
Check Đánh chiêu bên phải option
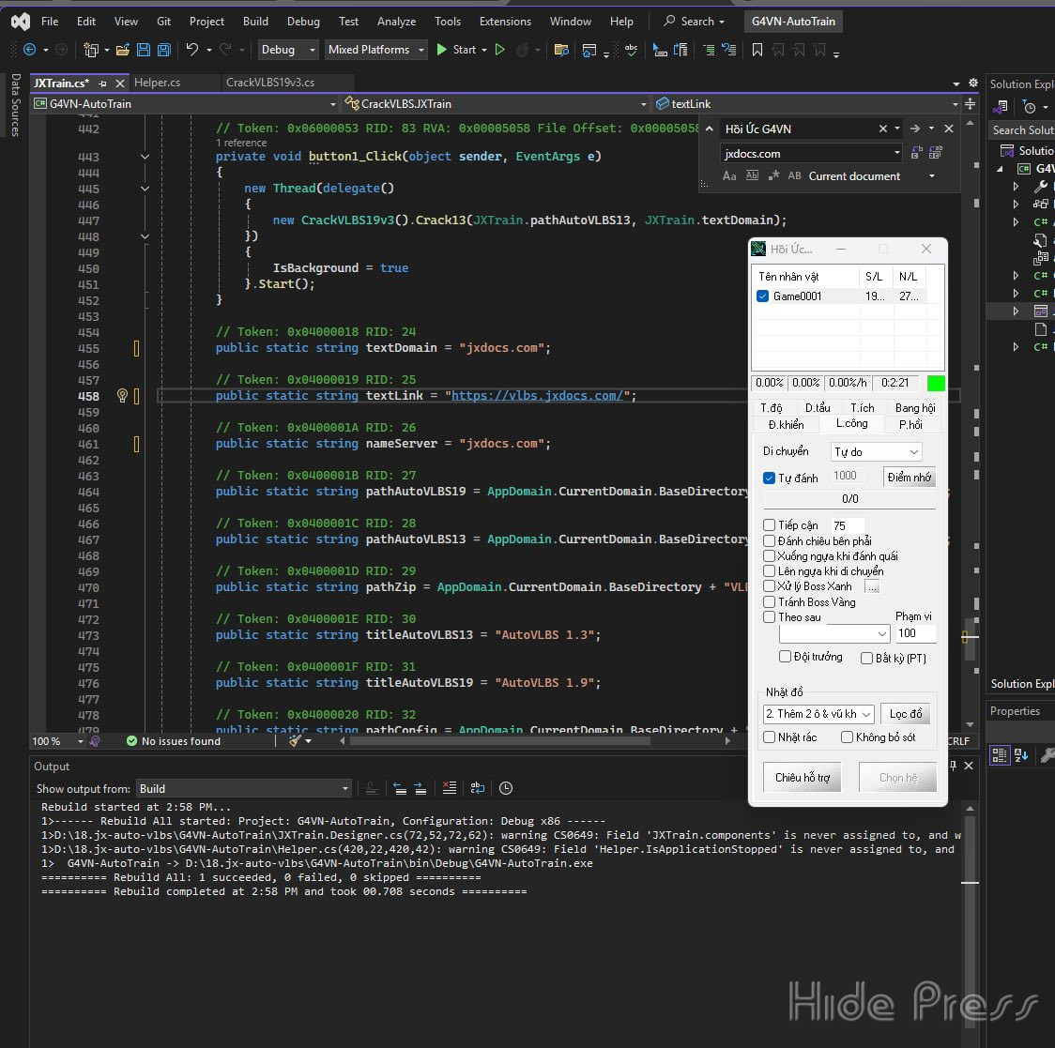(769, 540)
